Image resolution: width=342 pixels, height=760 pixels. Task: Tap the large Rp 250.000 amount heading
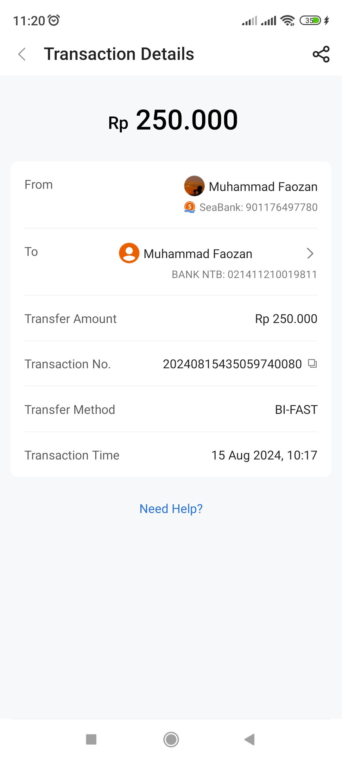[173, 120]
